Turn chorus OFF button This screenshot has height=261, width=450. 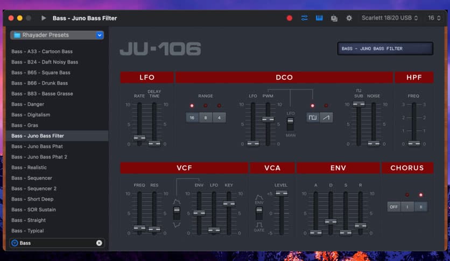(393, 207)
